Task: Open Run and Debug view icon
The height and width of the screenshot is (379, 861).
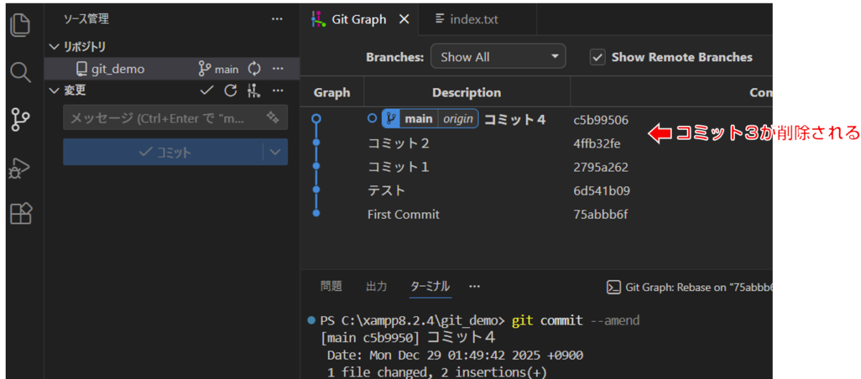Action: [21, 168]
